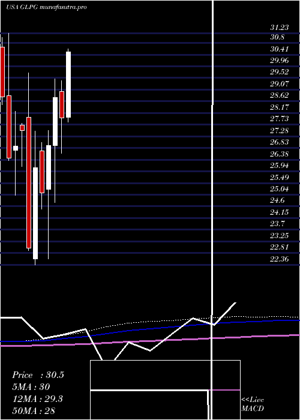Click the 28.17 price level label

click(280, 107)
